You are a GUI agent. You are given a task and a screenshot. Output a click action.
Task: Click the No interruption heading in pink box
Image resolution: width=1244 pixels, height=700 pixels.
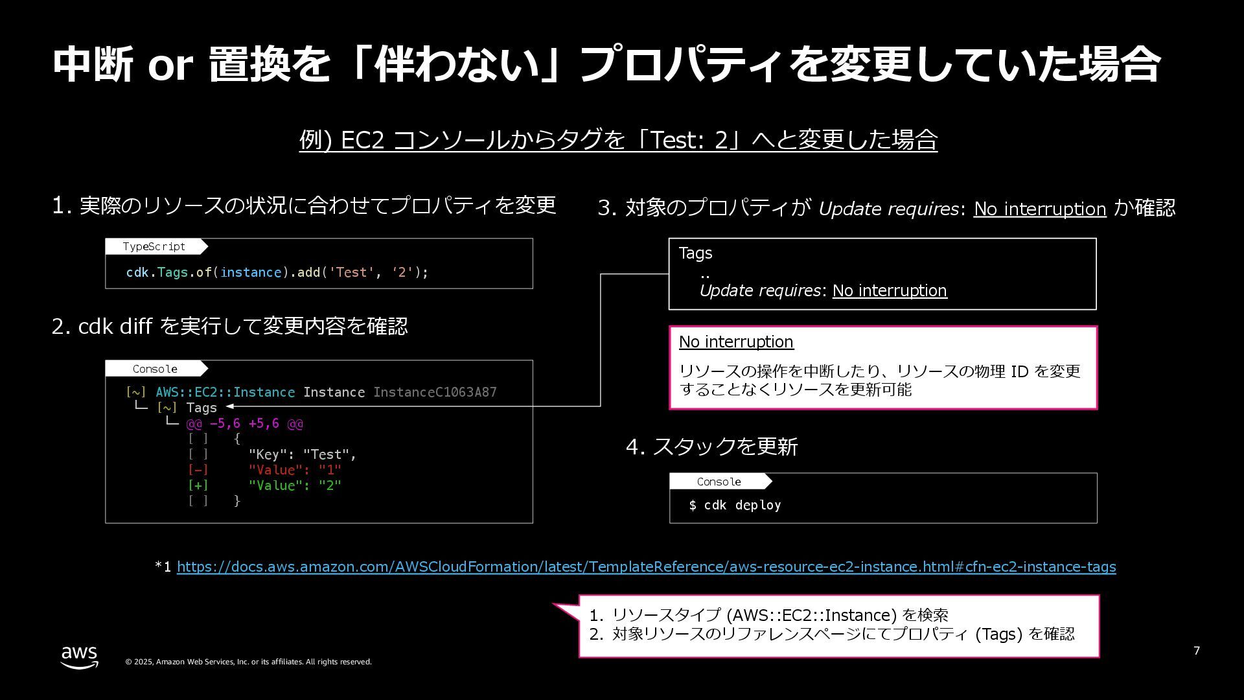pos(736,342)
